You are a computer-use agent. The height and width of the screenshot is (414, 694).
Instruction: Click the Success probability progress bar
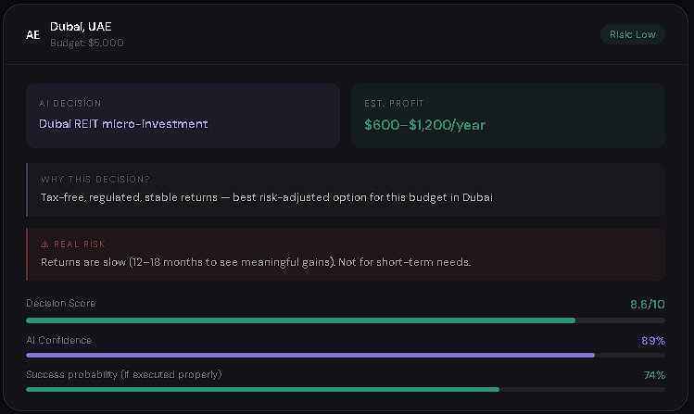[x=346, y=389]
